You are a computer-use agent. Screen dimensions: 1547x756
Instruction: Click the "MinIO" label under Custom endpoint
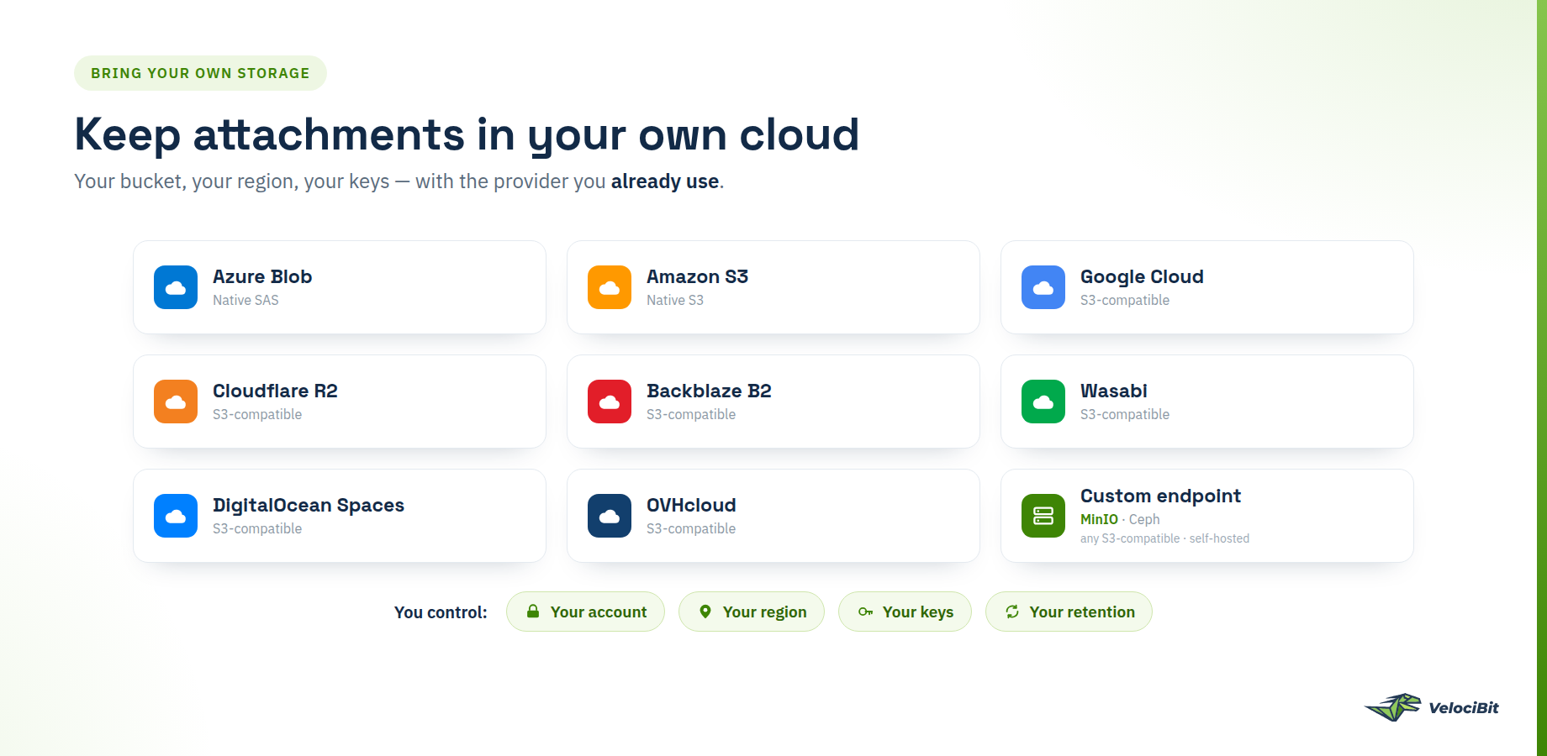tap(1099, 519)
